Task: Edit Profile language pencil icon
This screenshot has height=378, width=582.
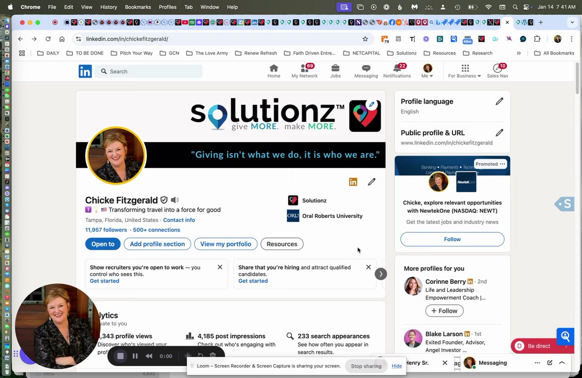Action: click(499, 101)
